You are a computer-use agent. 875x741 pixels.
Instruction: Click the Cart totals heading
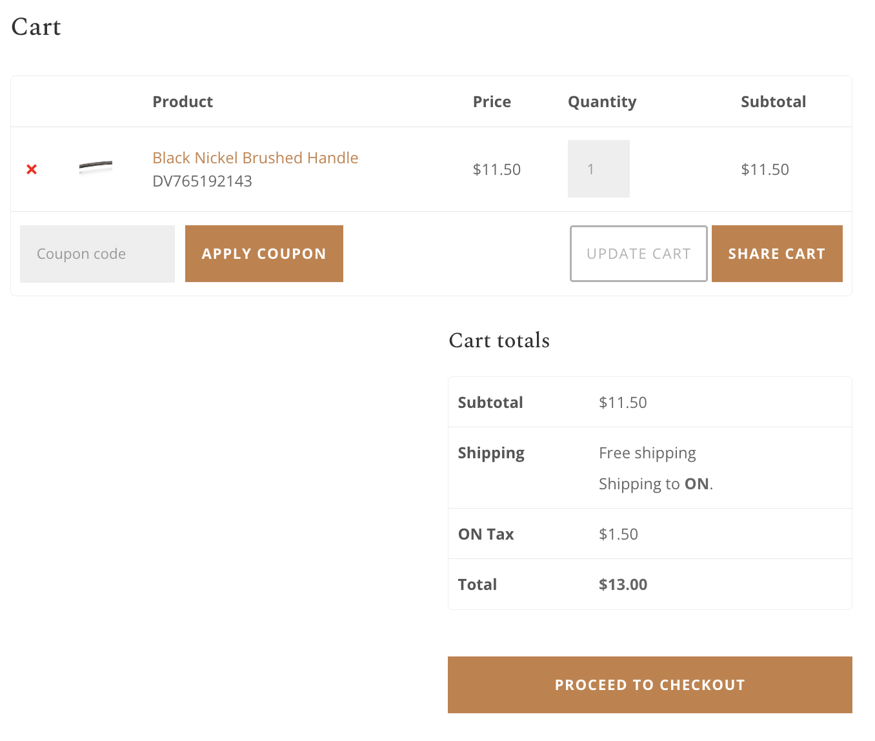click(x=499, y=341)
